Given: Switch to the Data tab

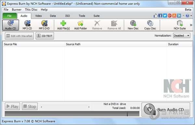Looking at the screenshot, I should [53, 16].
